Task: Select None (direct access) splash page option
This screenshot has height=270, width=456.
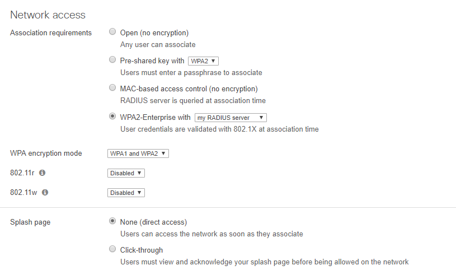Action: pyautogui.click(x=113, y=221)
